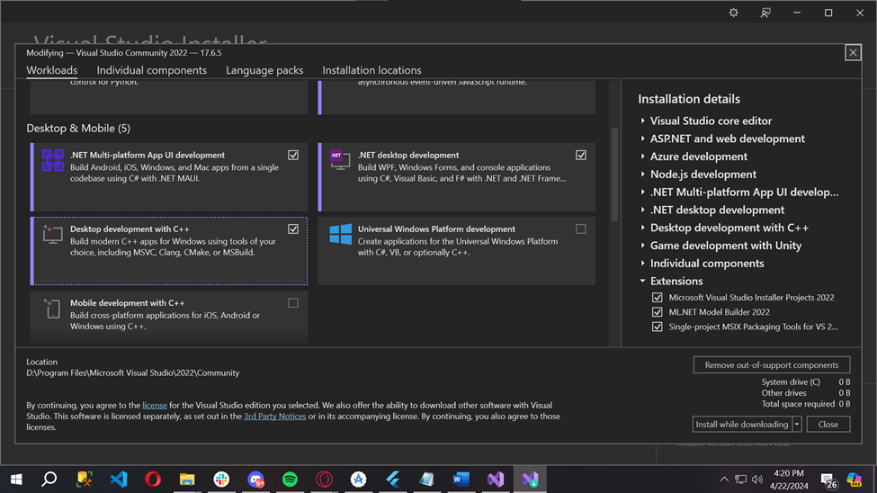Uncheck .NET Multi-platform App UI development

(293, 155)
